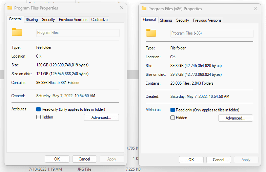Click the large folder icon in Program Files (x86) dialog

tap(151, 33)
